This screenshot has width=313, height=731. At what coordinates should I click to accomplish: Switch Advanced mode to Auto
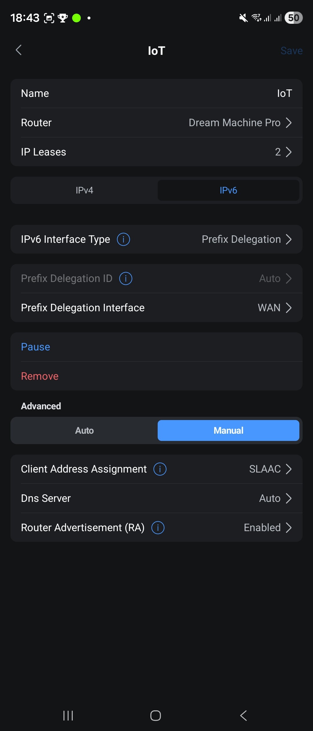84,430
